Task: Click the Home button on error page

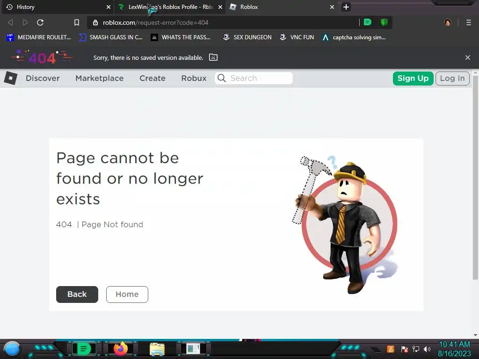Action: click(x=127, y=294)
